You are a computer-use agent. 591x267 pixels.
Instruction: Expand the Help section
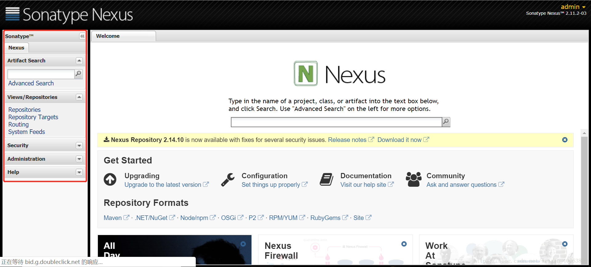pos(79,172)
